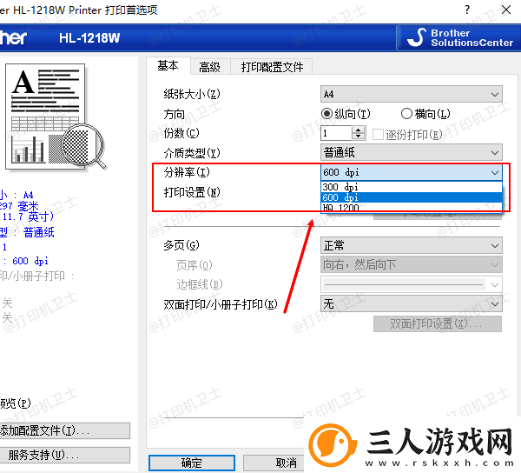Click the 双面打印设置 button
The height and width of the screenshot is (473, 521).
[x=438, y=323]
